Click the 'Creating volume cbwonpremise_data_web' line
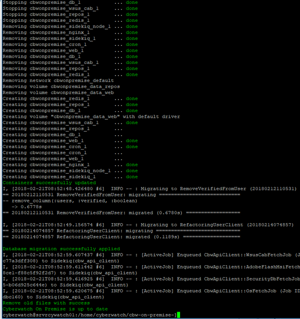This screenshot has width=300, height=319. point(91,117)
